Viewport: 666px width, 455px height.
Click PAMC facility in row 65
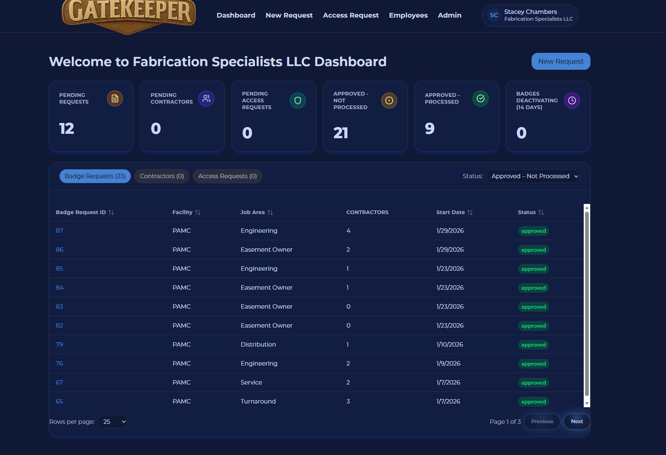point(182,401)
